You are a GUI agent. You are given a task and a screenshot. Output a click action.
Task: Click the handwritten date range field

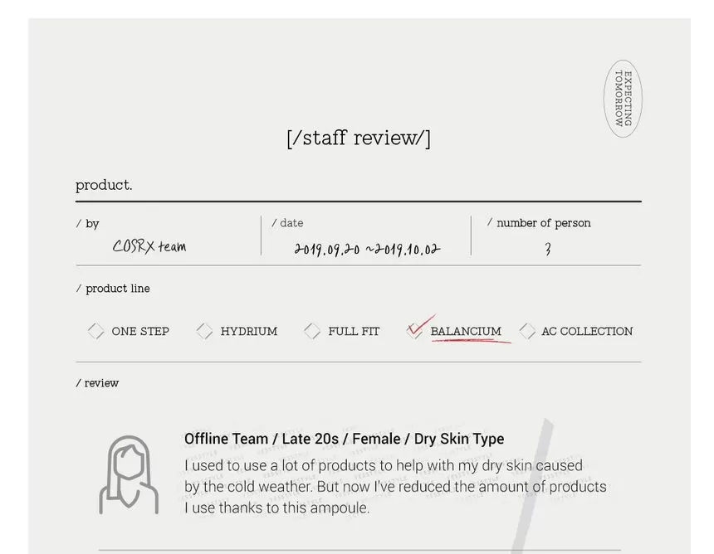click(x=367, y=249)
